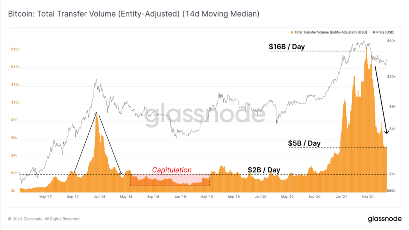
Task: Click the May '21 x-axis tick label
Action: [x=367, y=197]
